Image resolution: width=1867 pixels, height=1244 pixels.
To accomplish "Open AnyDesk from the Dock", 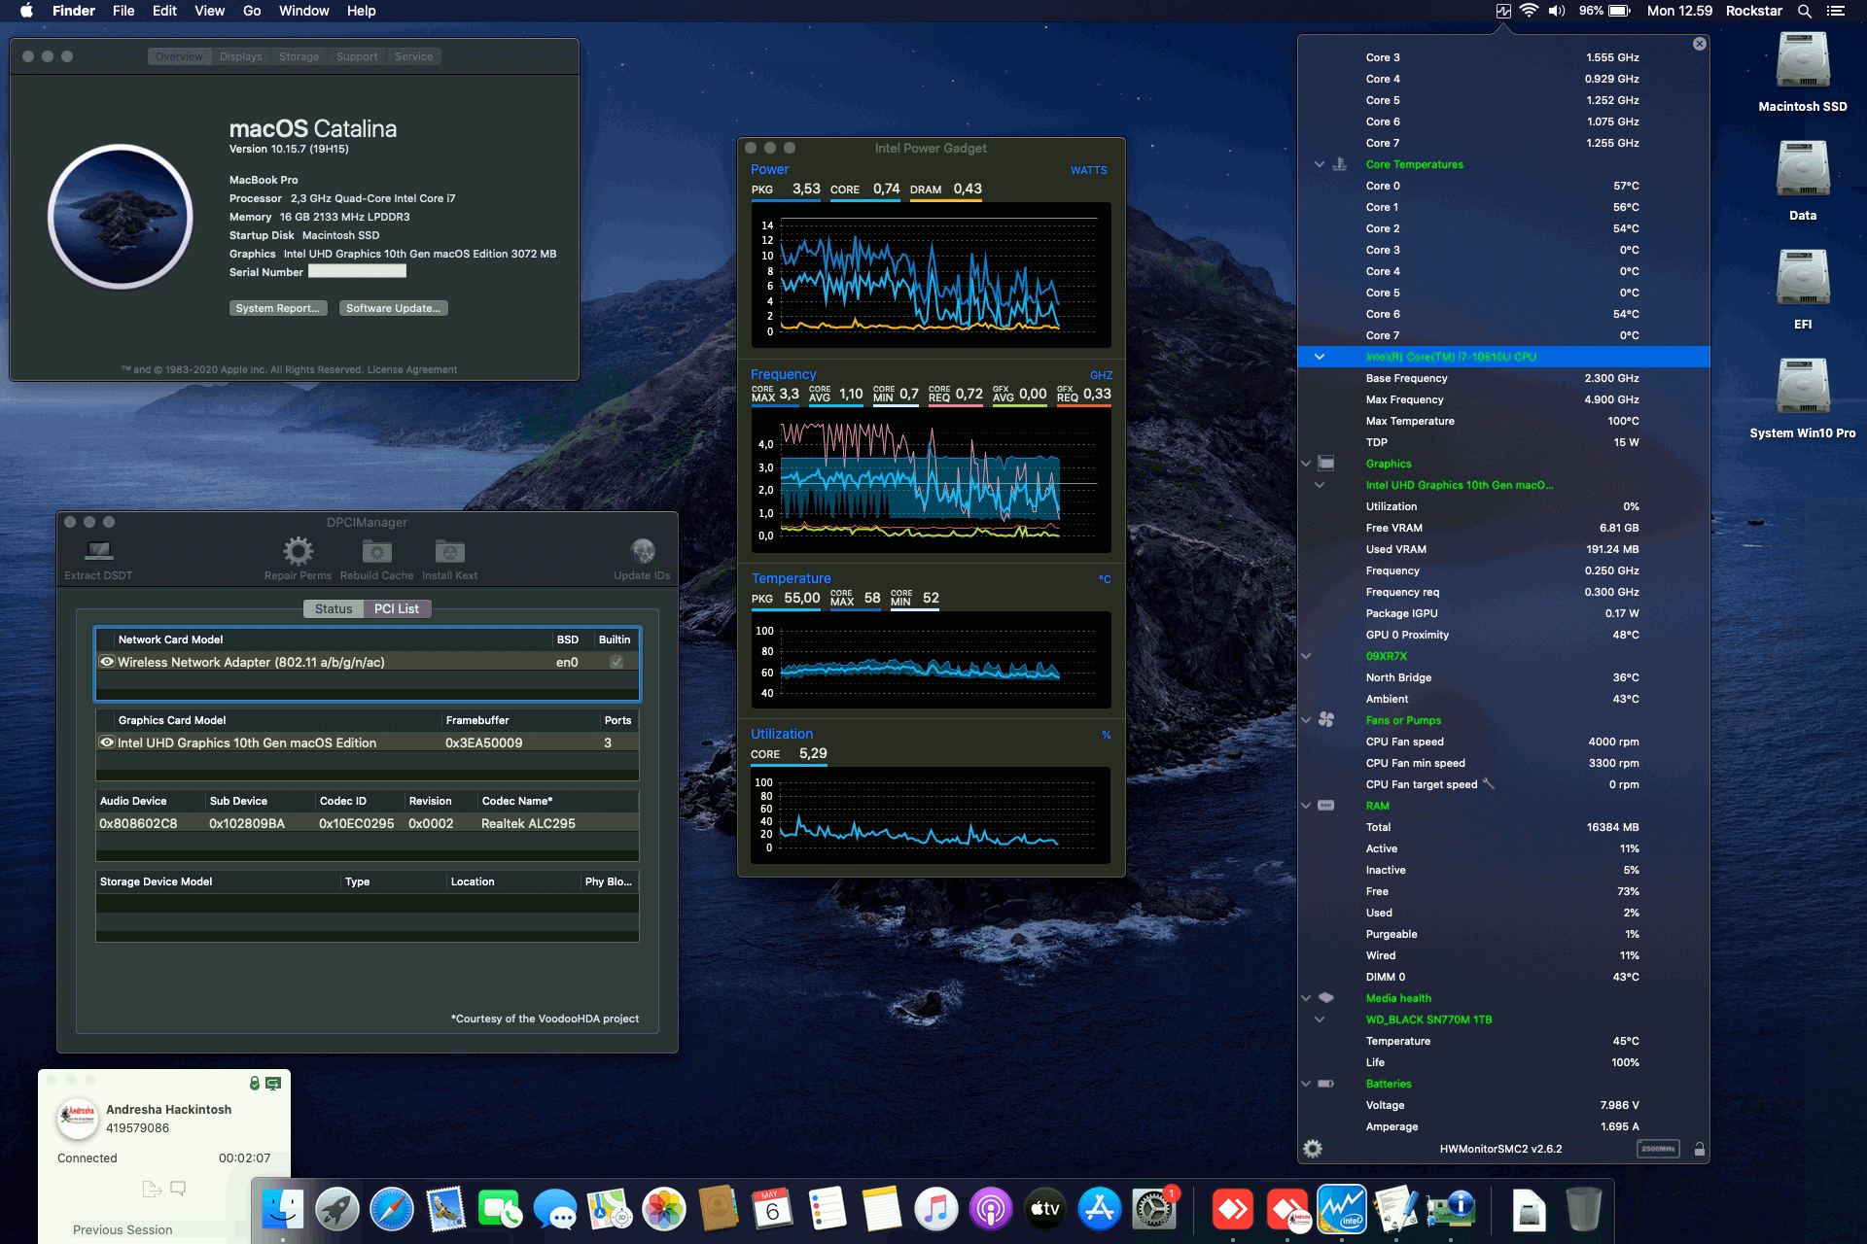I will pyautogui.click(x=1233, y=1210).
